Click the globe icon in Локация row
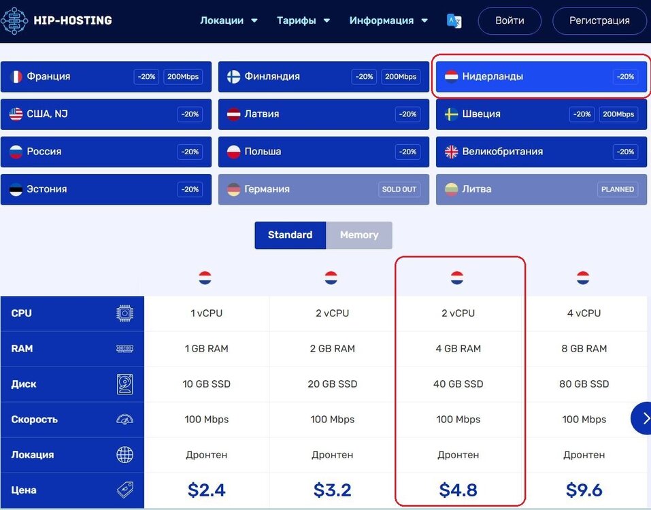 click(x=124, y=455)
